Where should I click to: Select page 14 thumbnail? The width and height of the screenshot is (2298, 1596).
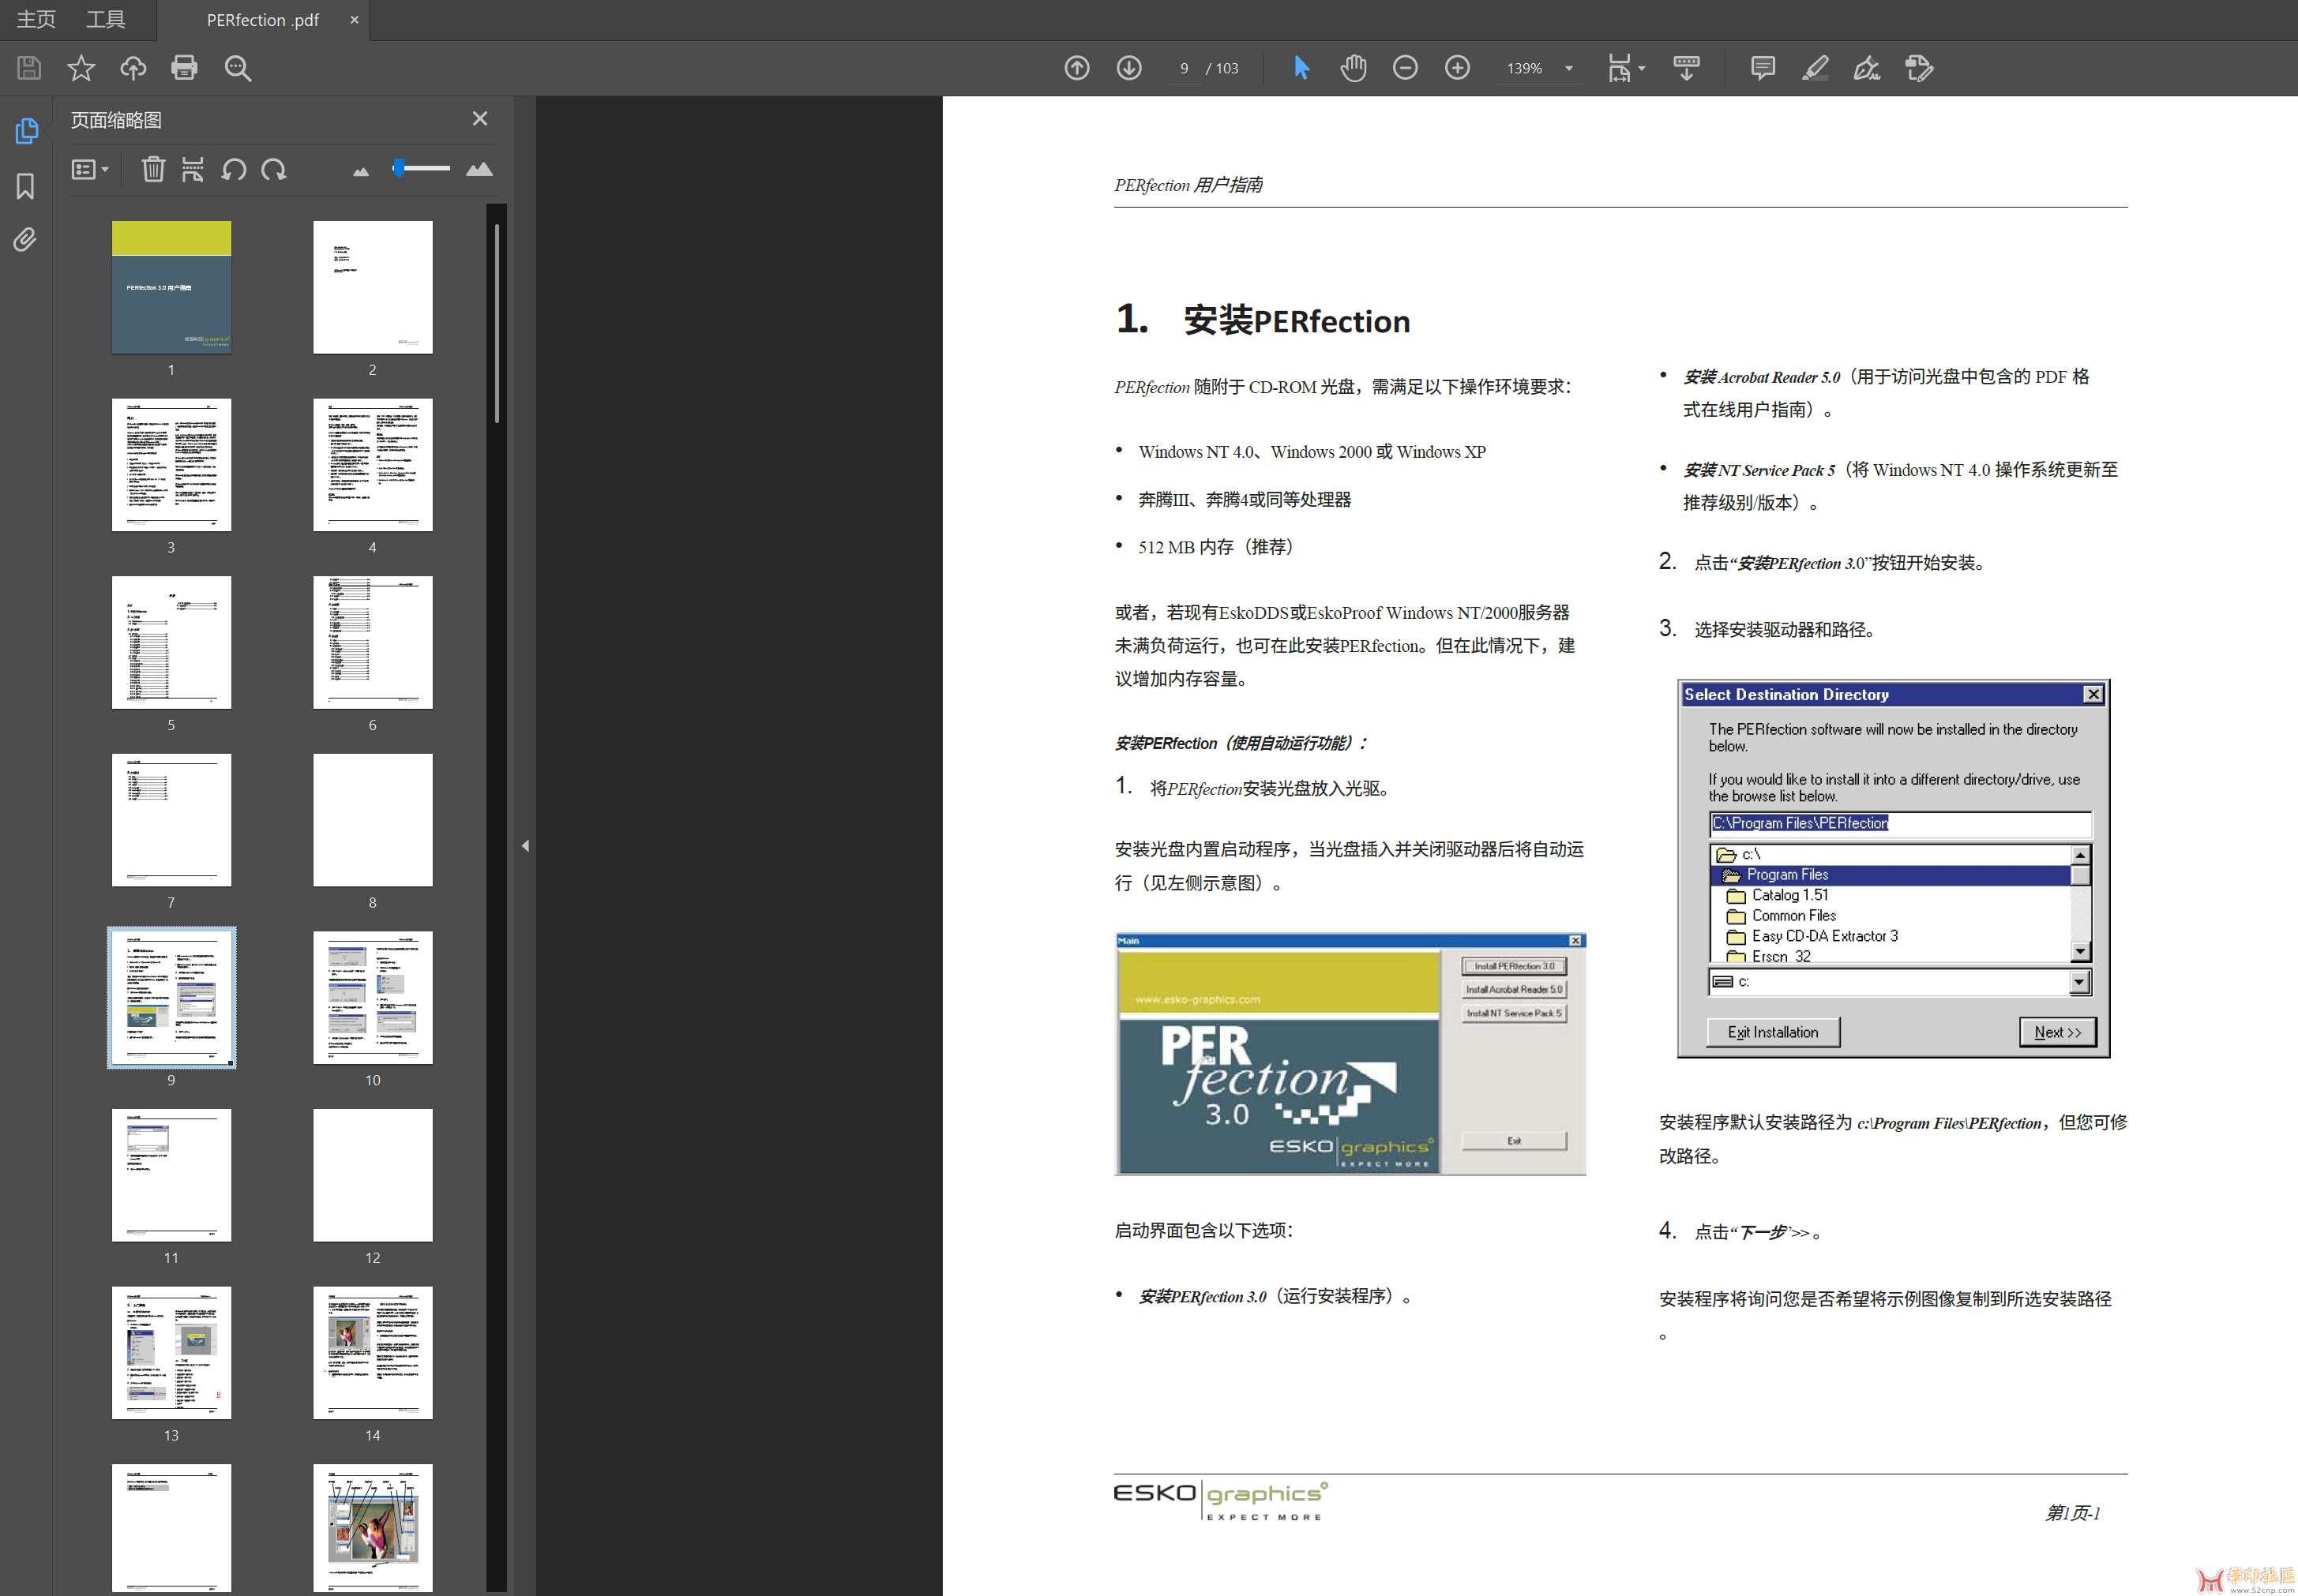[x=372, y=1353]
